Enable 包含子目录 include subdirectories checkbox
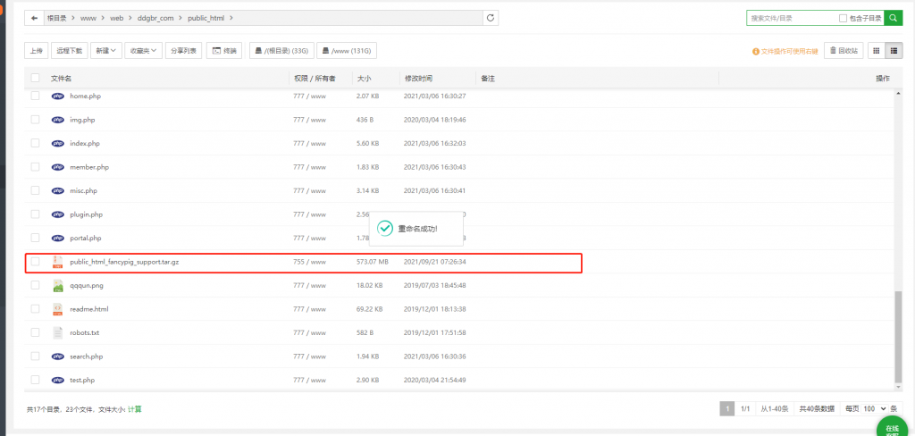Screen dimensions: 915x436 point(843,18)
